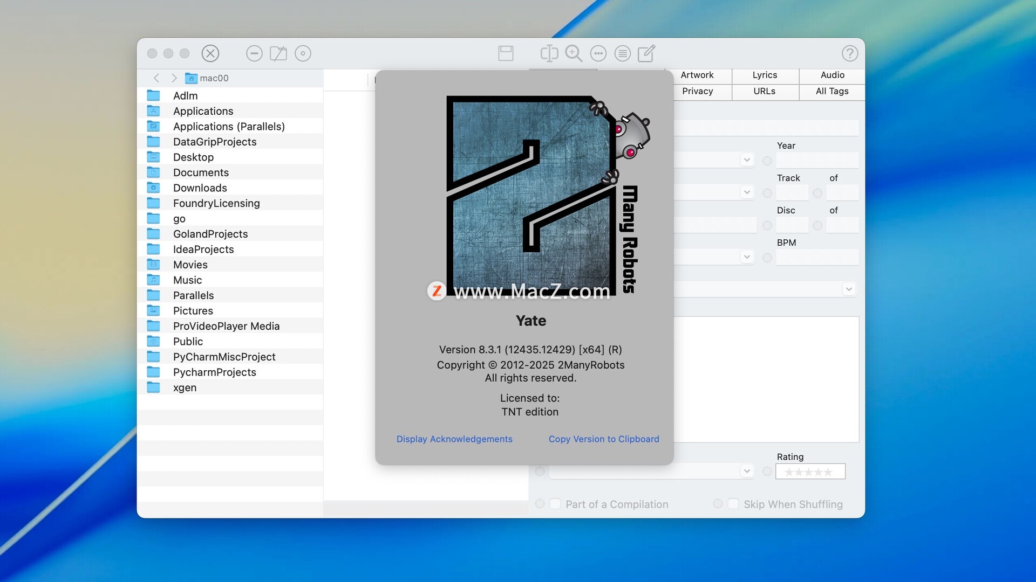Viewport: 1036px width, 582px height.
Task: Toggle the radio button beside Year field
Action: [x=767, y=161]
